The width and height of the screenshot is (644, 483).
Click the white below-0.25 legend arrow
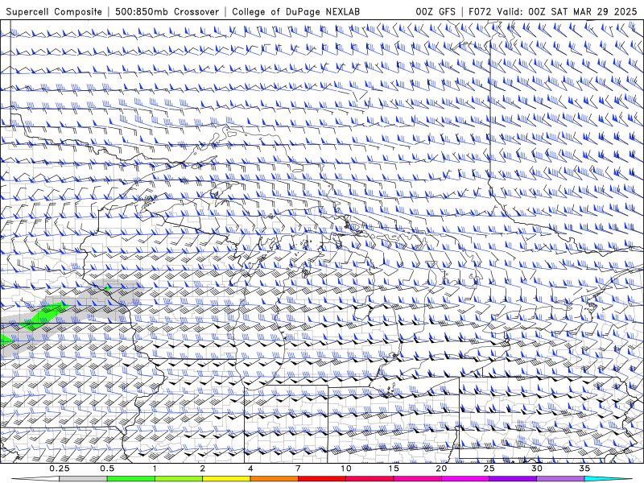(x=35, y=479)
